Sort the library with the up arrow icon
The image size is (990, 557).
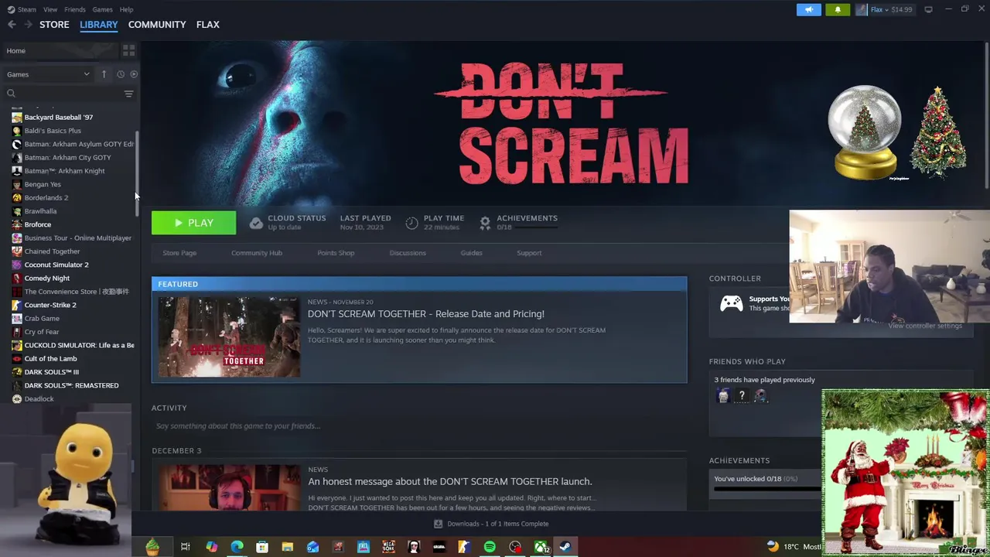(104, 74)
